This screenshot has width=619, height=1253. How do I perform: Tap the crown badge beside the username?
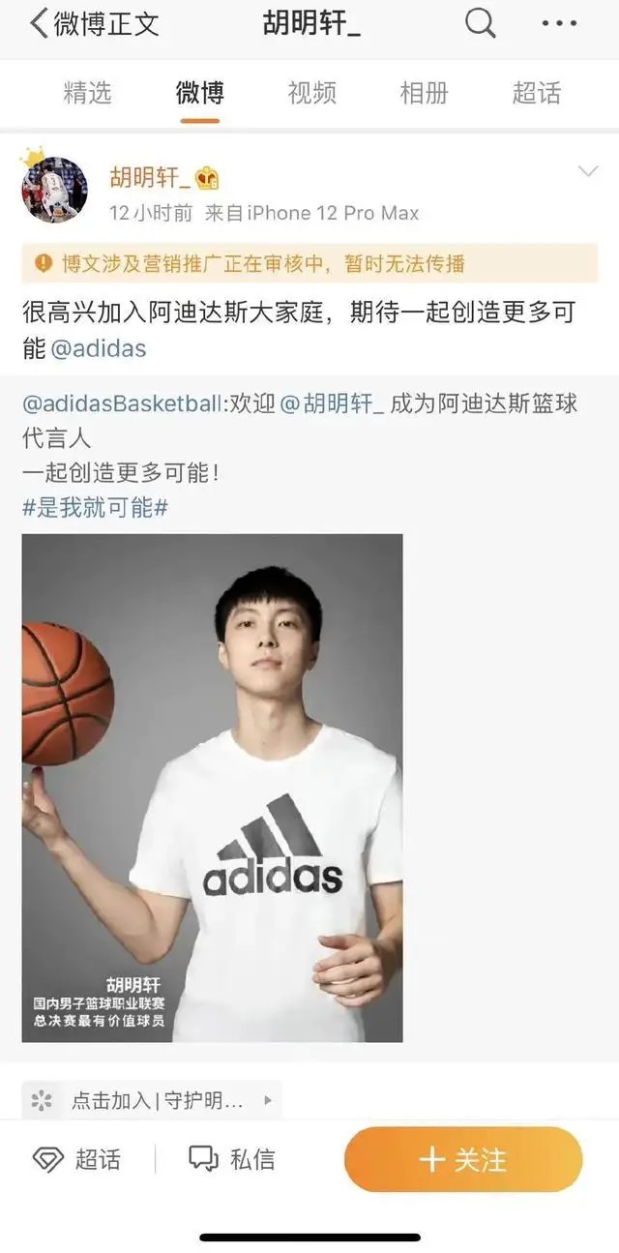(207, 178)
